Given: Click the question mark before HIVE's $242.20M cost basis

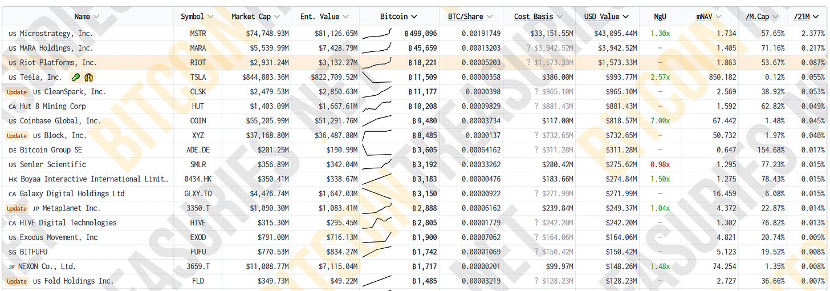Looking at the screenshot, I should [x=536, y=223].
